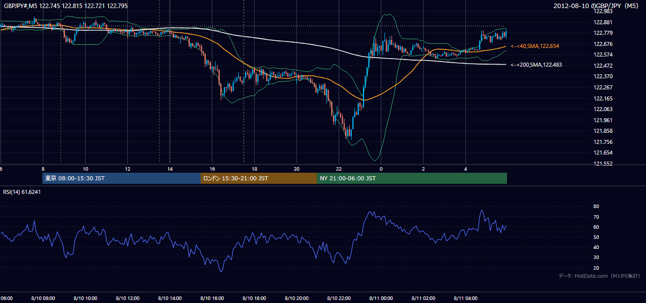Image resolution: width=646 pixels, height=303 pixels.
Task: Click the bottom time label 8/10 14:00
Action: point(169,298)
